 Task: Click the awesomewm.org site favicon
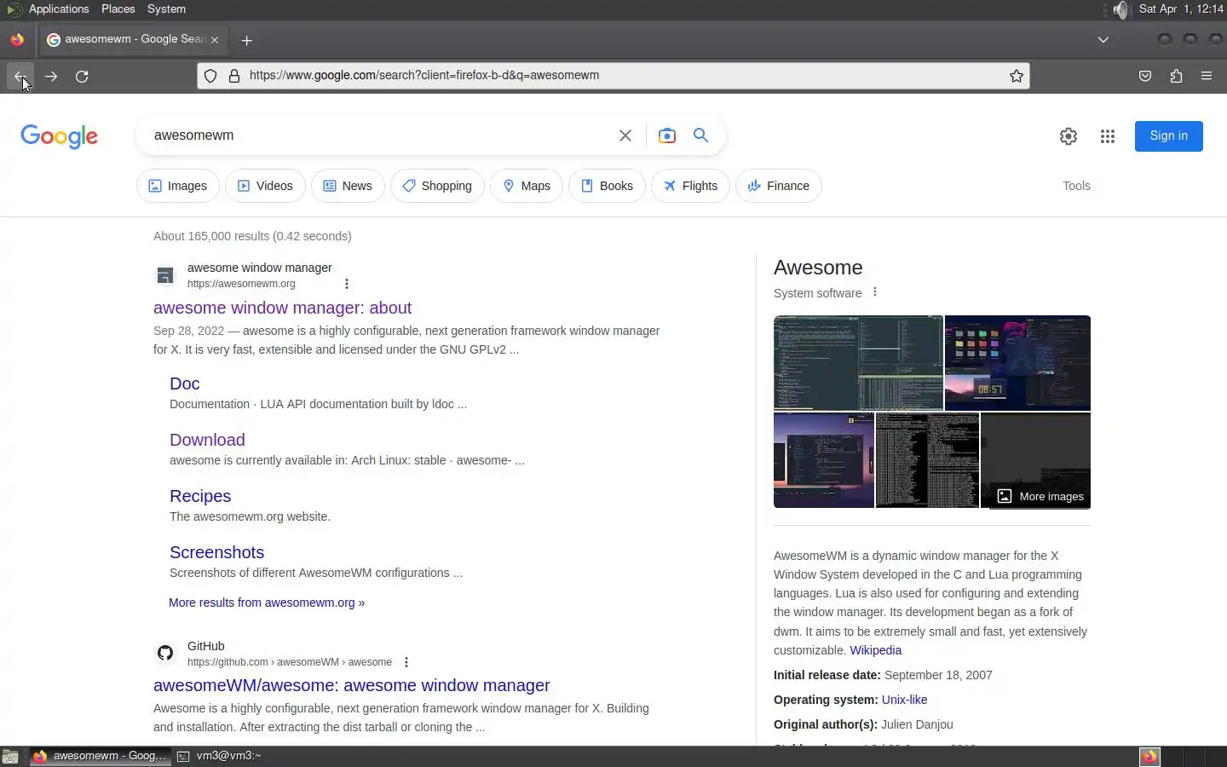tap(165, 275)
